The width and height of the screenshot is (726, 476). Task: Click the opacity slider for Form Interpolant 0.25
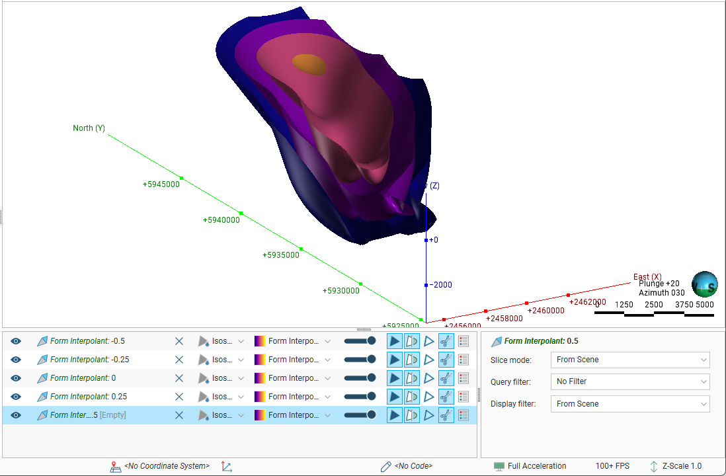point(360,397)
